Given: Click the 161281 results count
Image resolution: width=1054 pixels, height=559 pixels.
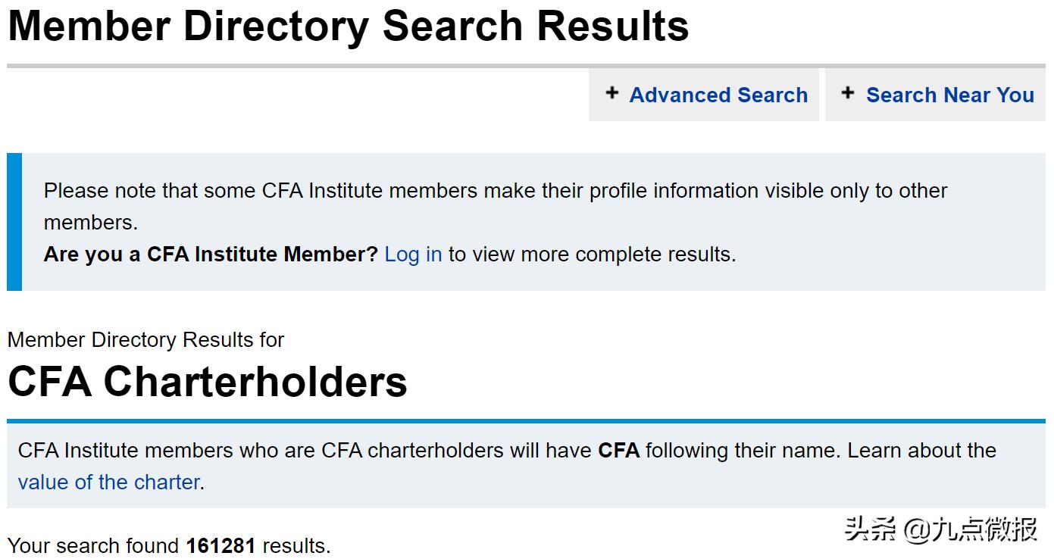Looking at the screenshot, I should pyautogui.click(x=220, y=545).
